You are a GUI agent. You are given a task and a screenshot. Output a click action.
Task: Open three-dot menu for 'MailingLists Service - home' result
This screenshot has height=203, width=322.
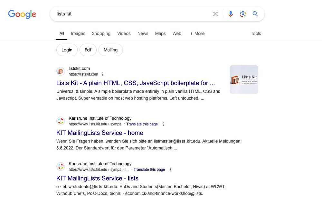point(163,124)
